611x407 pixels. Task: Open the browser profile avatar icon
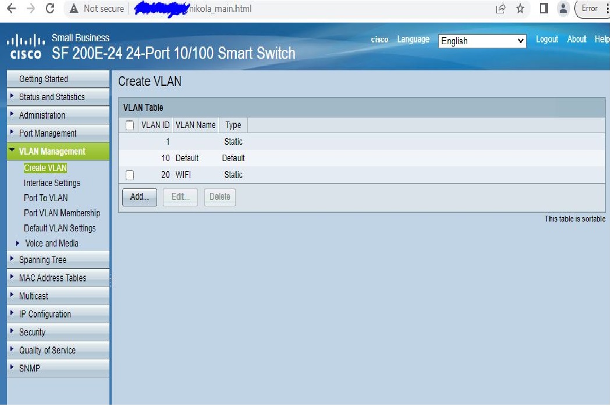point(563,9)
